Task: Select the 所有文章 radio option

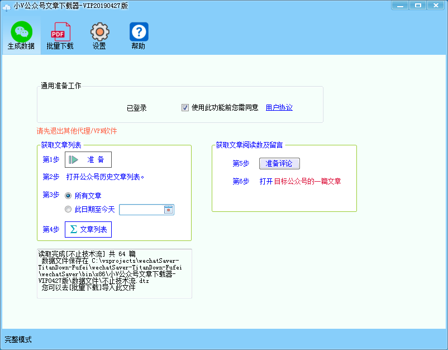Action: click(68, 196)
